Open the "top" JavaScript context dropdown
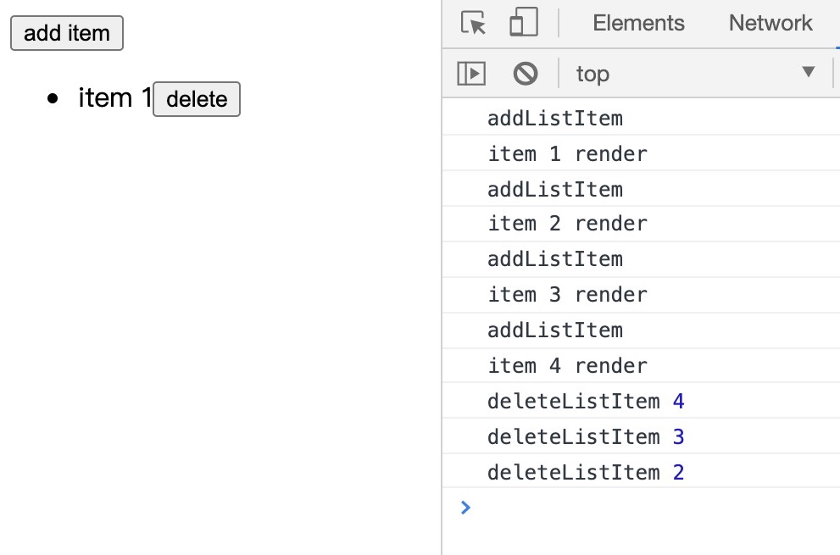 (x=695, y=74)
